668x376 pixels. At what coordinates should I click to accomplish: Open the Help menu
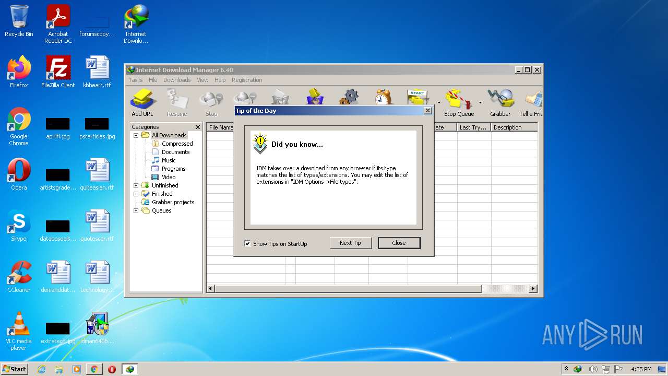tap(220, 80)
